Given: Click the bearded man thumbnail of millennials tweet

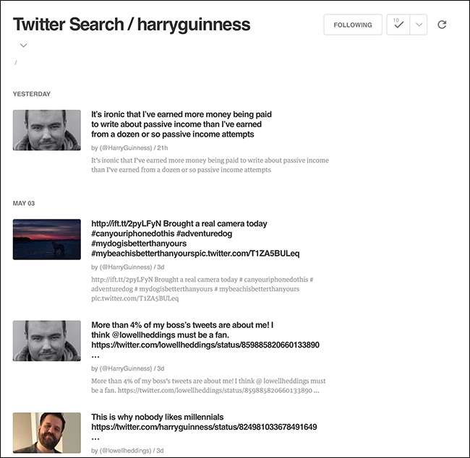Looking at the screenshot, I should coord(47,433).
